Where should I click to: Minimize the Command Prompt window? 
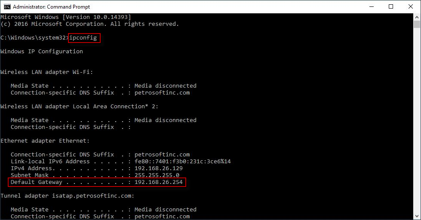pyautogui.click(x=372, y=7)
